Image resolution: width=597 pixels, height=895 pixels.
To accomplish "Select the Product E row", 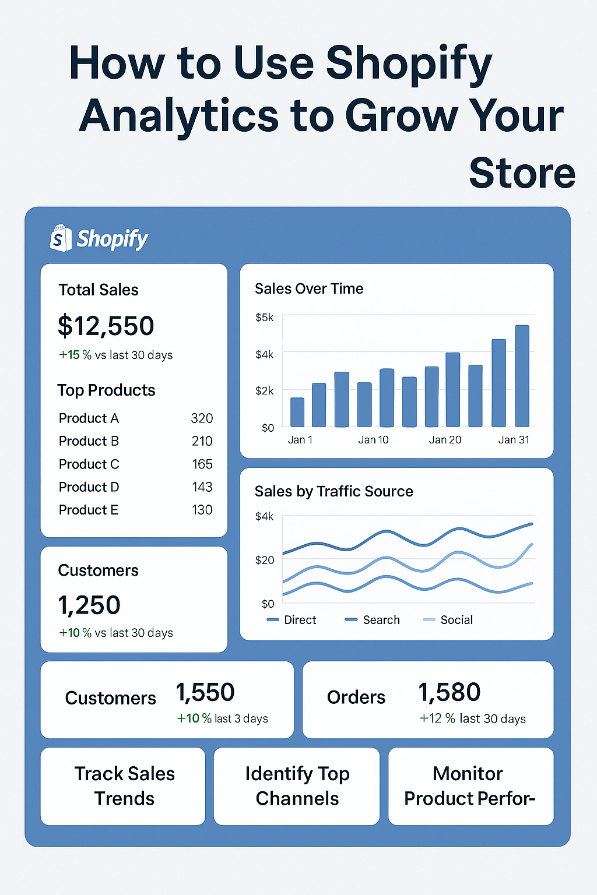I will pyautogui.click(x=135, y=510).
